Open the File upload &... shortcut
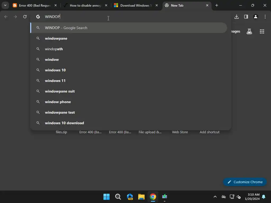This screenshot has height=203, width=271. coord(150,132)
